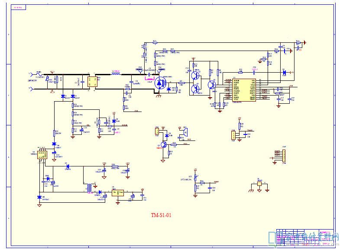The image size is (343, 249).
Task: Click the D6 1N4007 diode
Action: click(54, 144)
